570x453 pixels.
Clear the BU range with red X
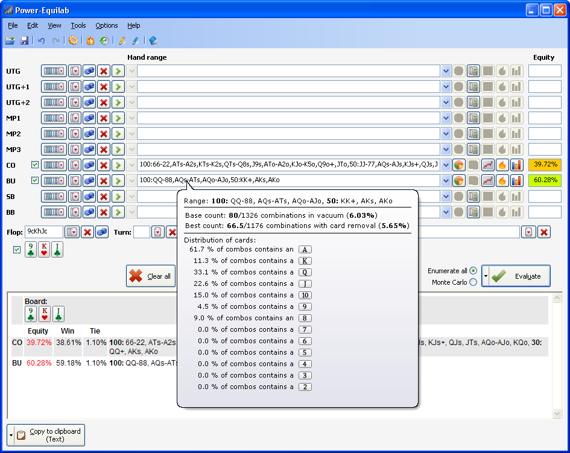coord(104,180)
